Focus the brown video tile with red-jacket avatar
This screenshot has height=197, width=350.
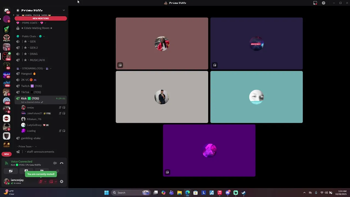coord(162,44)
